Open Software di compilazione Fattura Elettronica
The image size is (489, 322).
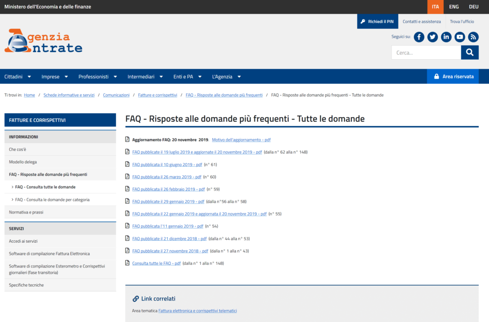(x=60, y=254)
